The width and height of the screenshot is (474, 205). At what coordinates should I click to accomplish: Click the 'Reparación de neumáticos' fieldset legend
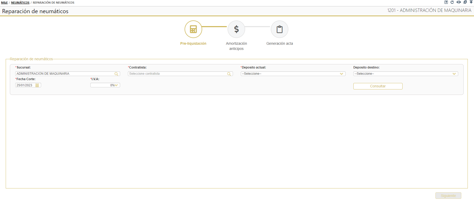[31, 59]
